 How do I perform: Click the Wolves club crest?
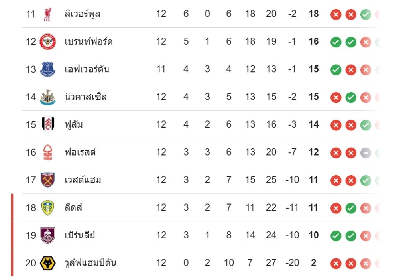click(x=47, y=263)
